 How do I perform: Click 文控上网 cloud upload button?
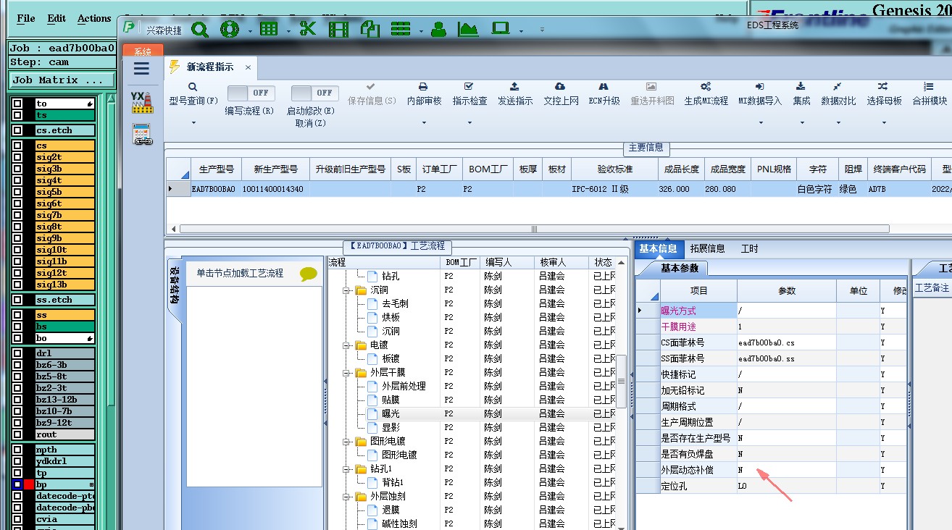[x=561, y=95]
